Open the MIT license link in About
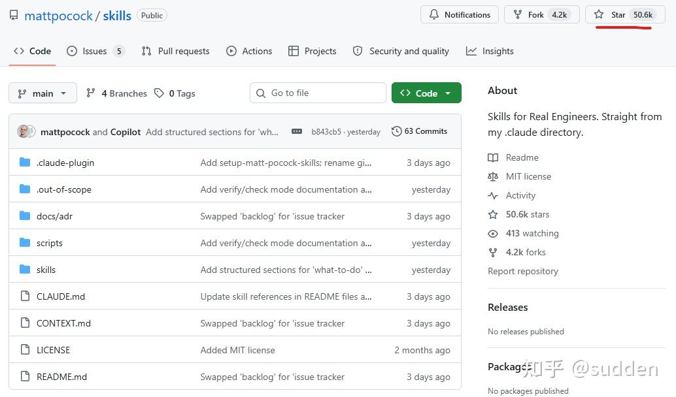This screenshot has width=676, height=397. coord(528,176)
